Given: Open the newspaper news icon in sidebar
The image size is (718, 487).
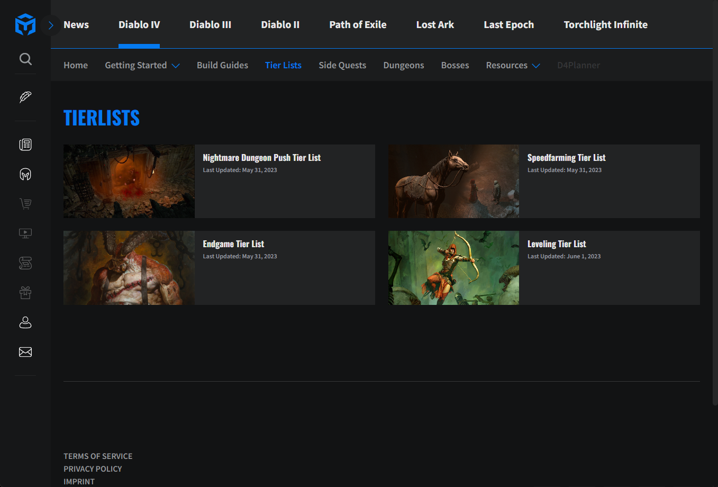Looking at the screenshot, I should point(25,145).
